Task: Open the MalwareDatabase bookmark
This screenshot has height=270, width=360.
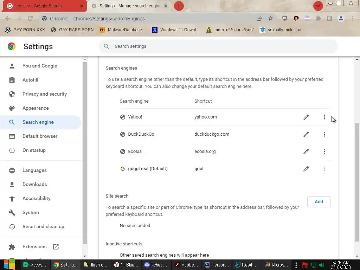Action: coord(123,30)
